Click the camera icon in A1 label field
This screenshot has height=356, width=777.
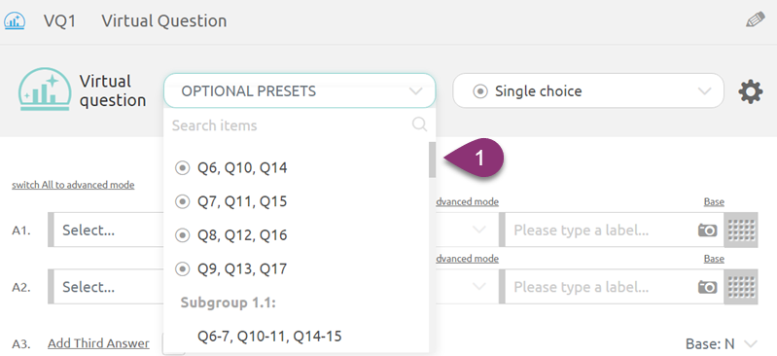pyautogui.click(x=708, y=231)
